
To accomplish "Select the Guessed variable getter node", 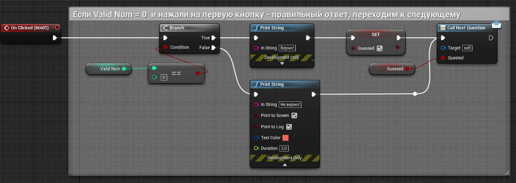I will click(x=392, y=69).
